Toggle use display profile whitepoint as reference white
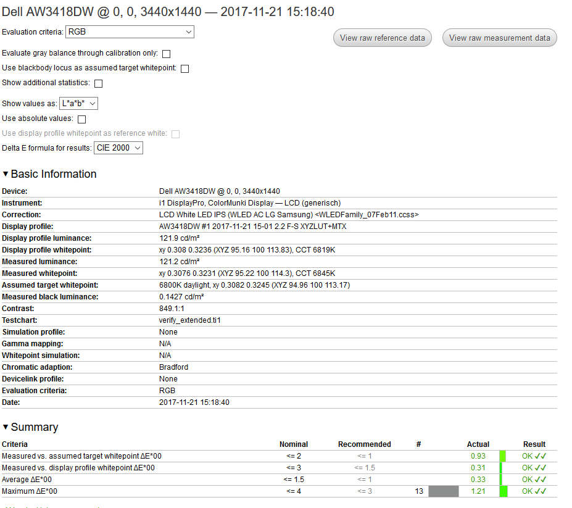The width and height of the screenshot is (572, 508). (175, 134)
